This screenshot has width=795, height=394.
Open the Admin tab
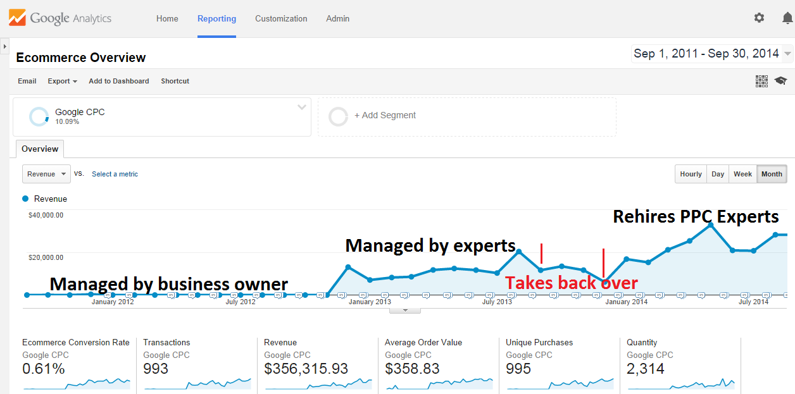click(337, 18)
